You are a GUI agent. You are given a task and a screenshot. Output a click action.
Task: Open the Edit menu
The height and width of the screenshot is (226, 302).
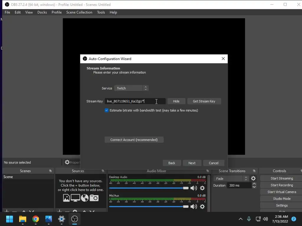pyautogui.click(x=17, y=12)
